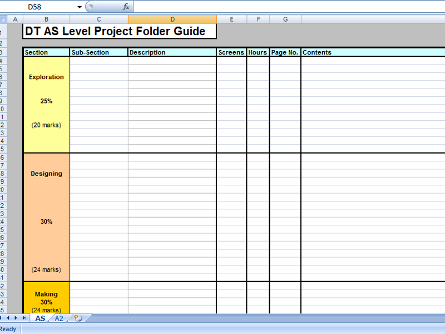445x334 pixels.
Task: Click the Insert Function fx icon
Action: (126, 7)
